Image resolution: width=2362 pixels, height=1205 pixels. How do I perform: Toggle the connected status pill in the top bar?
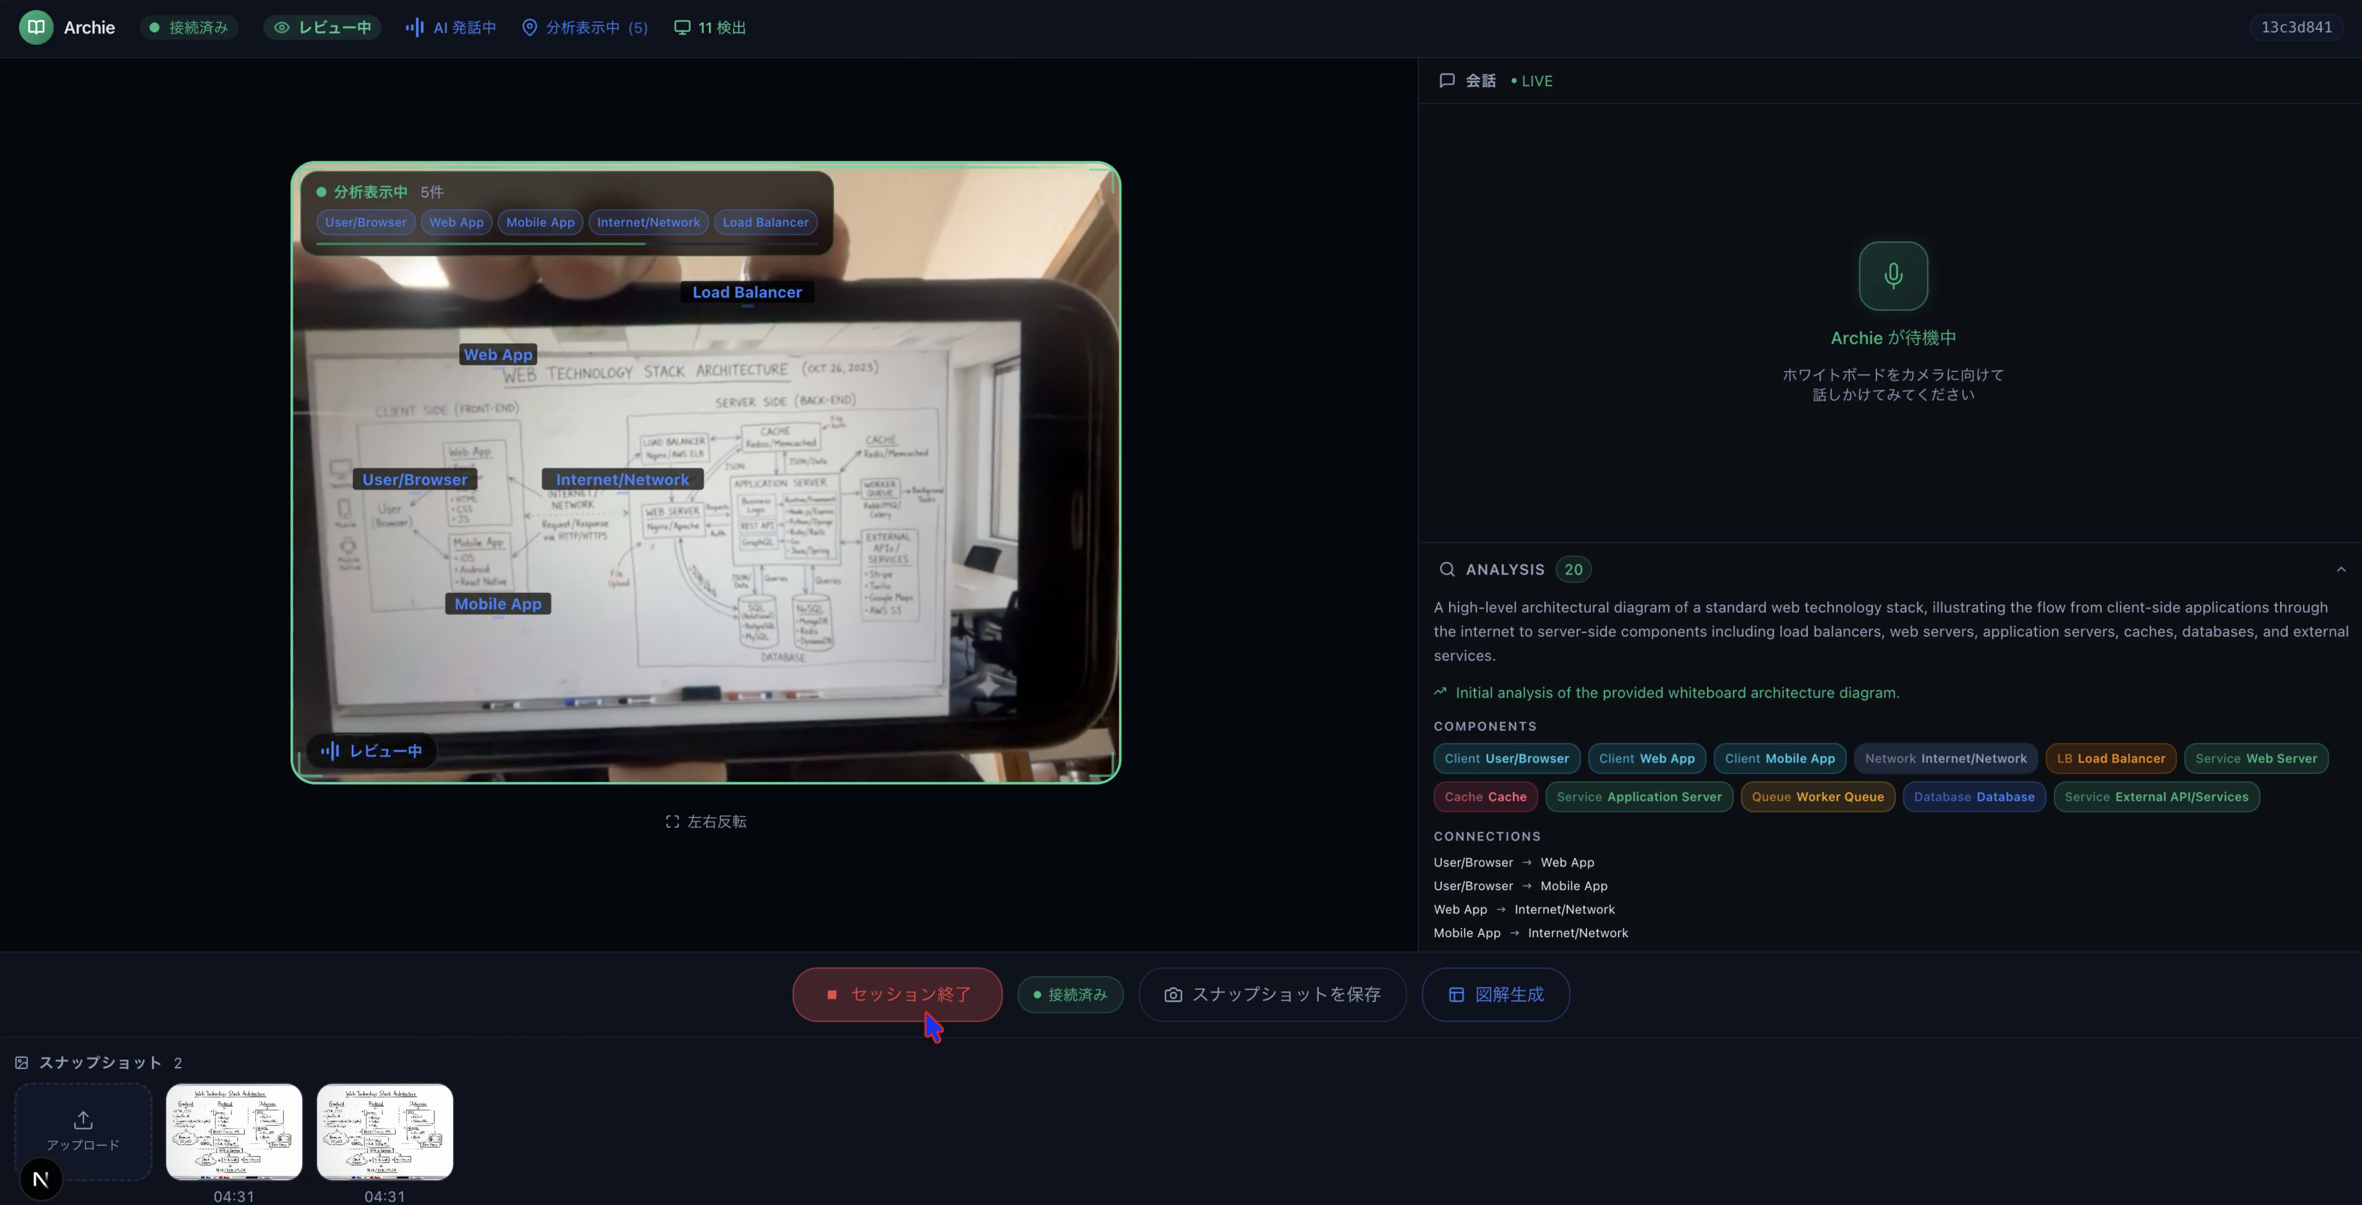tap(189, 28)
